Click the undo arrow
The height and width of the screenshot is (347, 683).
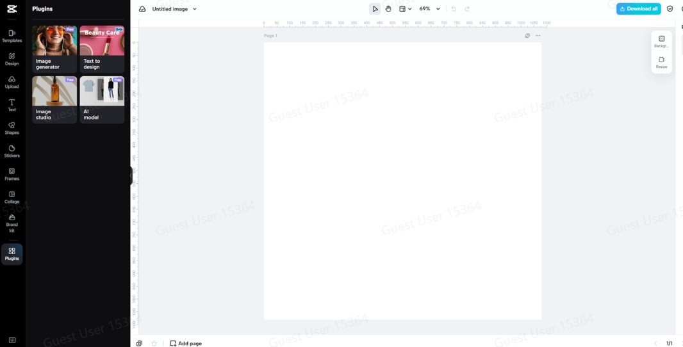click(x=454, y=9)
